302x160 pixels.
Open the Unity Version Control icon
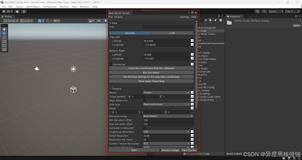point(24,11)
